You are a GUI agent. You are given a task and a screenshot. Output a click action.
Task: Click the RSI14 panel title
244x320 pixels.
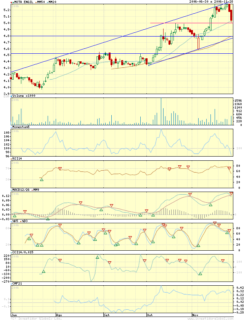click(x=17, y=158)
